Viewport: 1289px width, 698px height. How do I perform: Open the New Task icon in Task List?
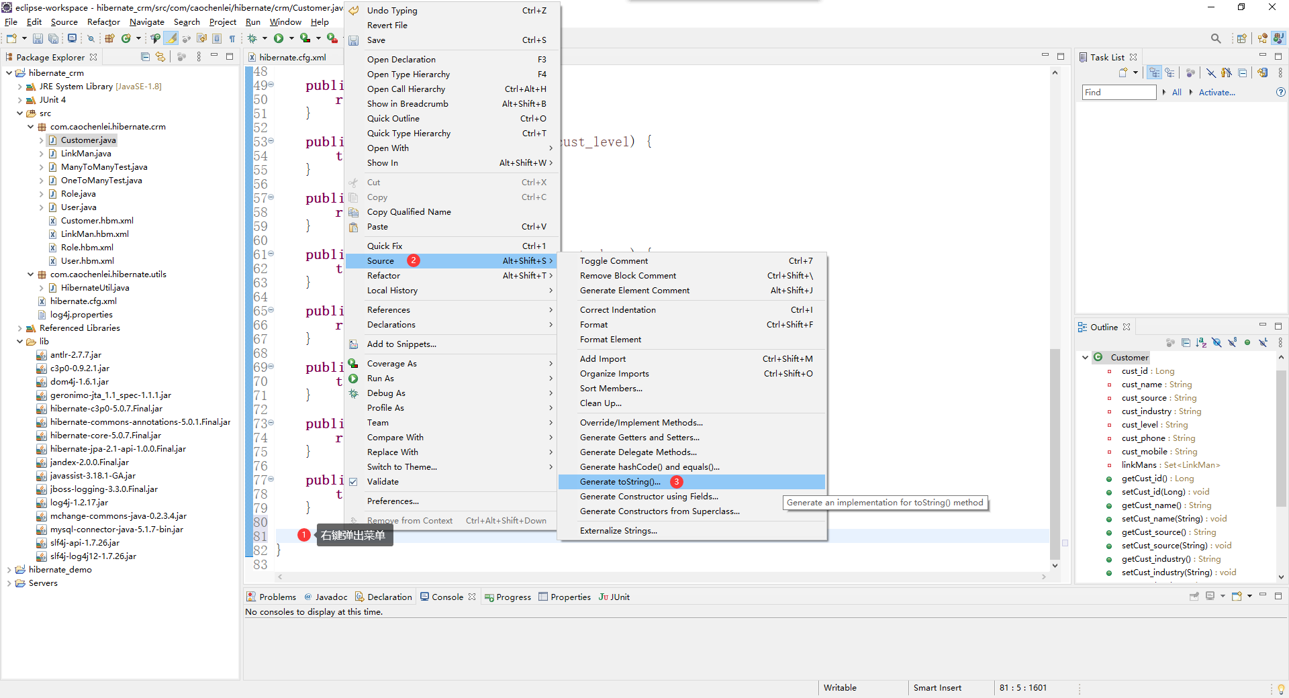1123,72
